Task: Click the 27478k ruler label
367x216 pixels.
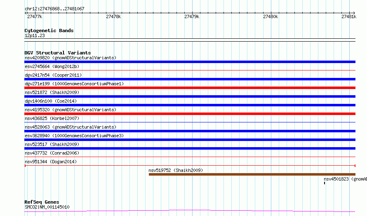Action: point(113,16)
